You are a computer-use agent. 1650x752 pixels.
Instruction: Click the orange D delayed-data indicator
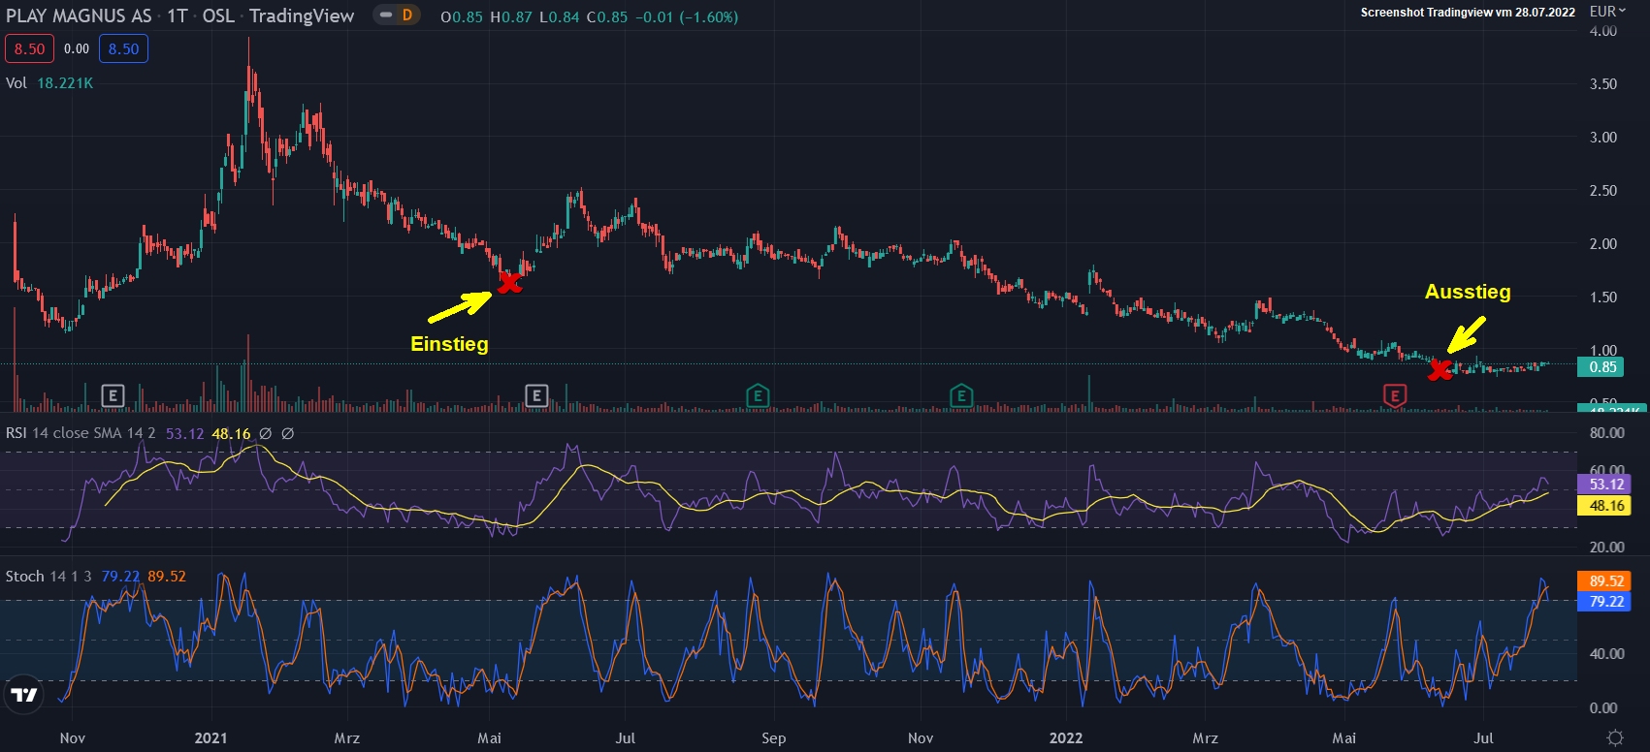(407, 16)
